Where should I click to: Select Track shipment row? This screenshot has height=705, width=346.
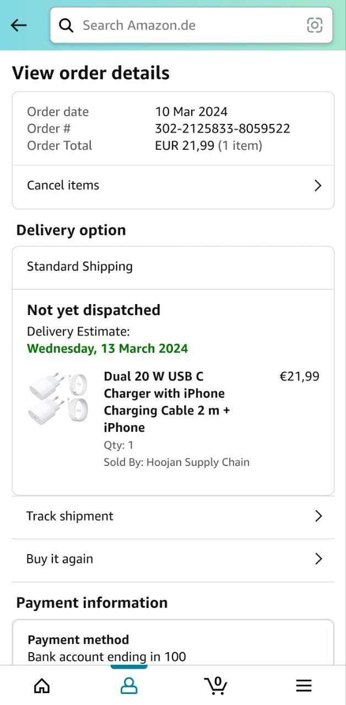(x=70, y=516)
